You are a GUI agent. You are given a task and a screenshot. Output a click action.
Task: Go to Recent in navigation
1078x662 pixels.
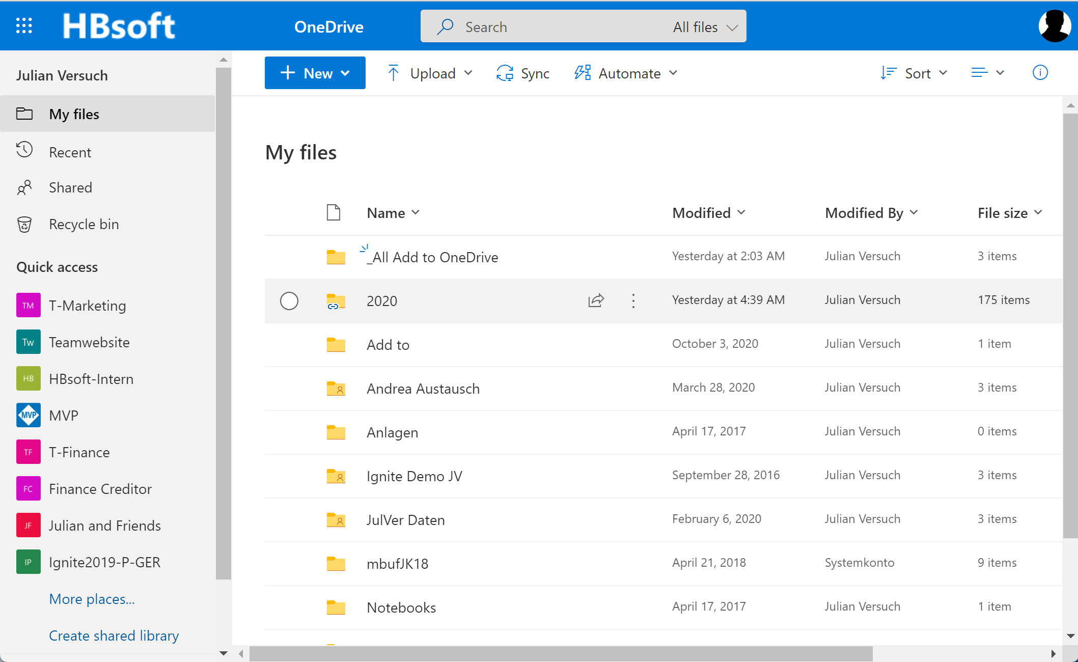[x=70, y=152]
